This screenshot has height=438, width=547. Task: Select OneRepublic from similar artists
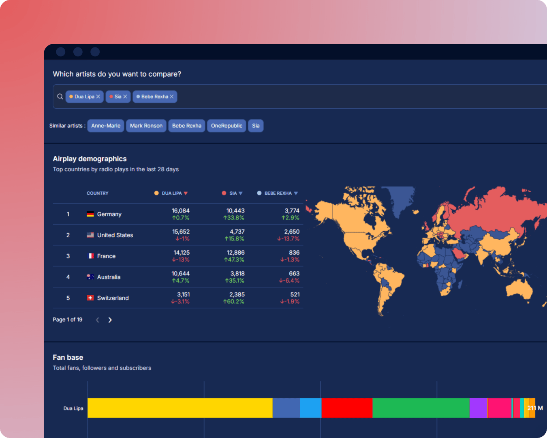pos(226,126)
